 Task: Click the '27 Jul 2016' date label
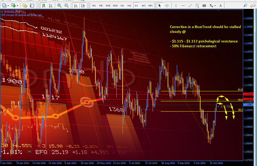tap(151, 163)
